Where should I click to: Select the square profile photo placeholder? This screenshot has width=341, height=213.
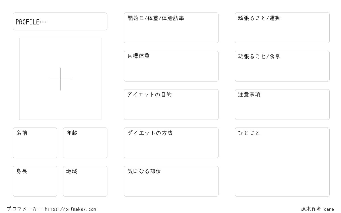coord(60,79)
